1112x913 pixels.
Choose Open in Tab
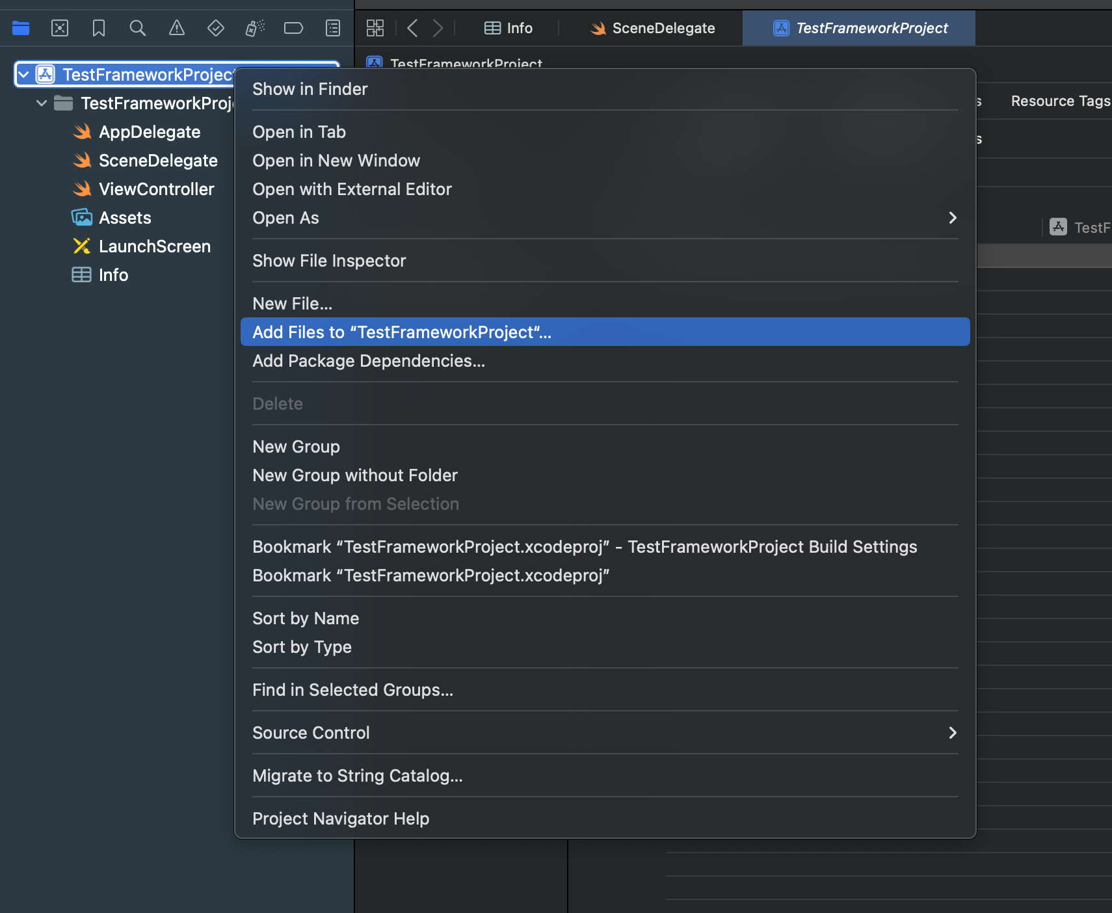(605, 132)
